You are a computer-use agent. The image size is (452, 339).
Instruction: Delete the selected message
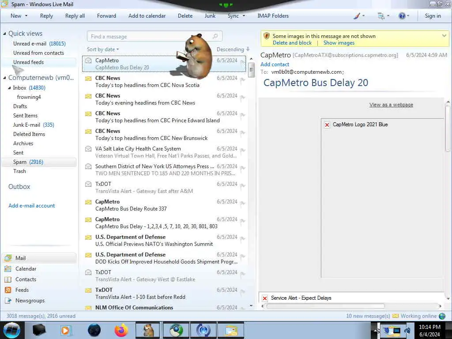point(185,16)
